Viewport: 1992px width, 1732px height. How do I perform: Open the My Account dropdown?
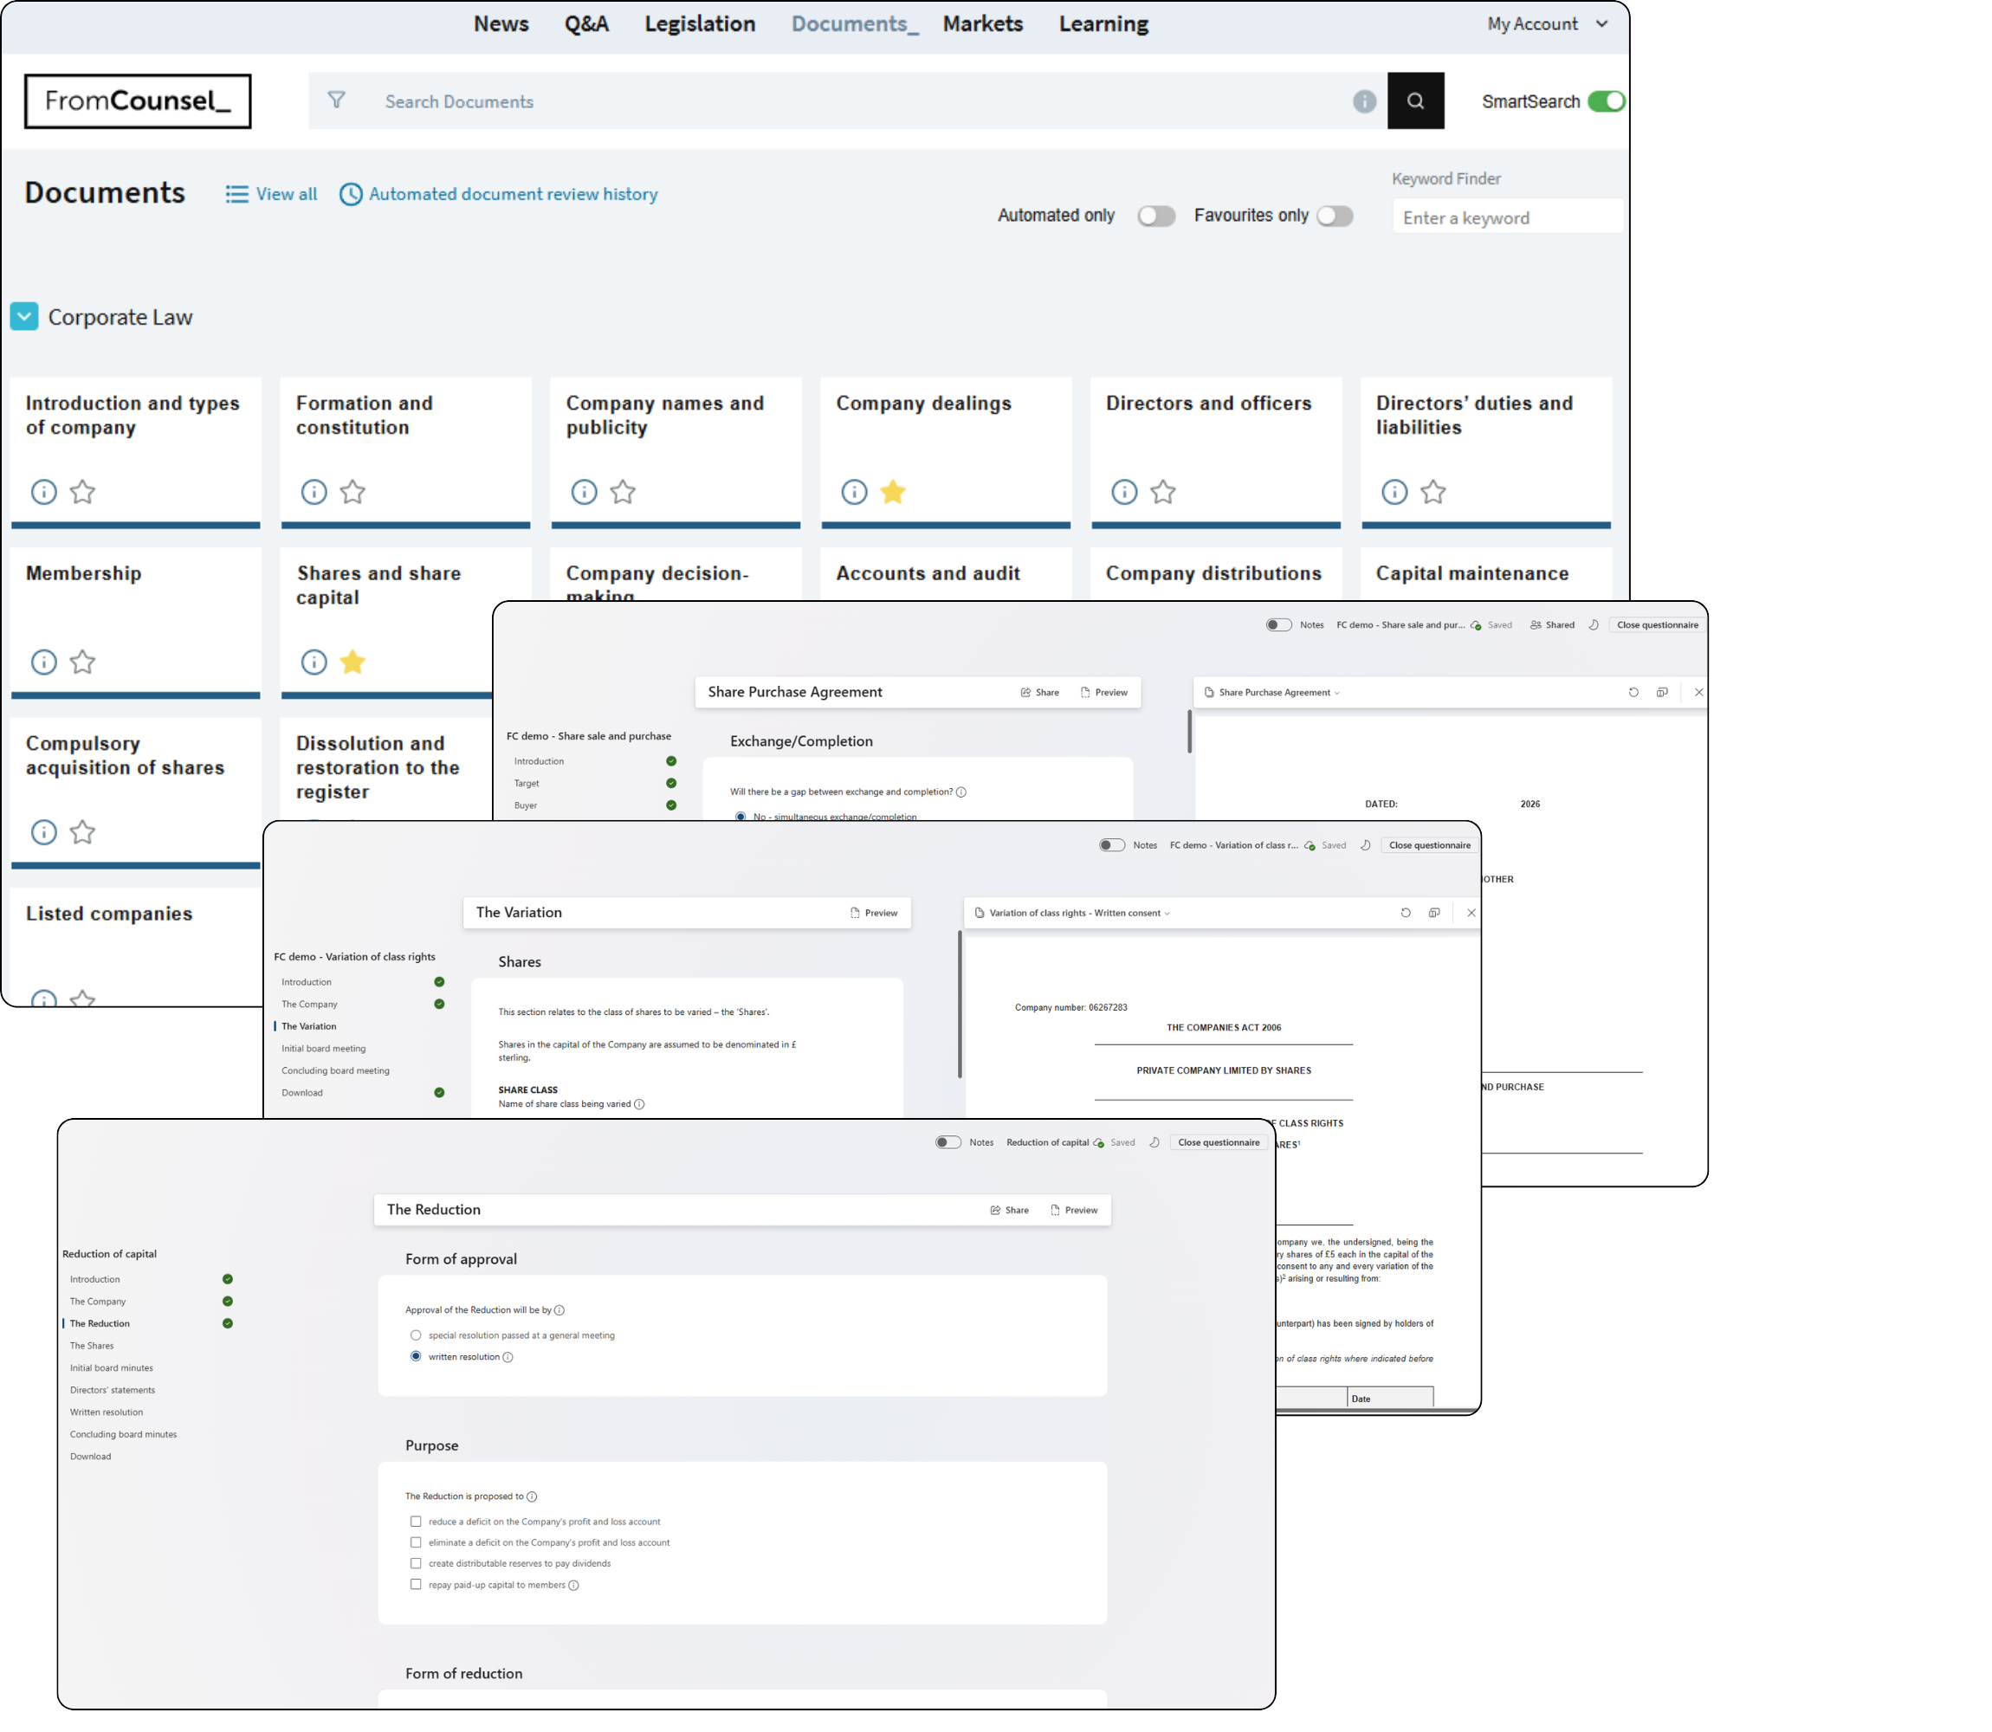pyautogui.click(x=1548, y=24)
